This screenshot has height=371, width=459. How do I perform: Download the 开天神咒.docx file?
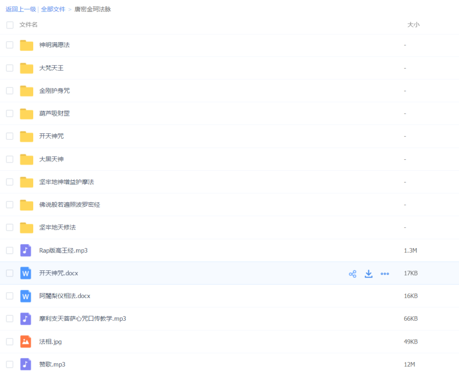(x=368, y=274)
